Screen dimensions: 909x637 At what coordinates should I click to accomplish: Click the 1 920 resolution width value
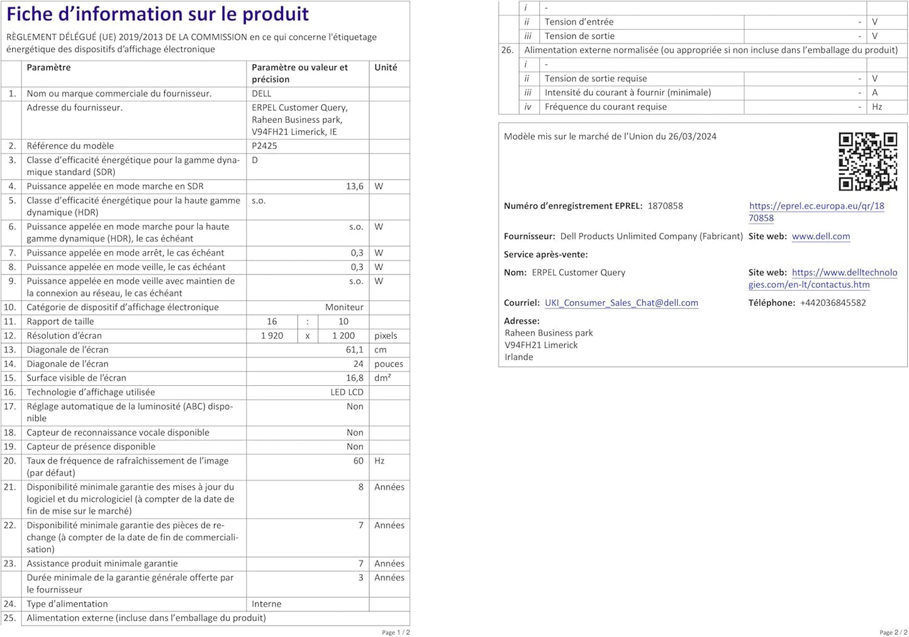[272, 336]
